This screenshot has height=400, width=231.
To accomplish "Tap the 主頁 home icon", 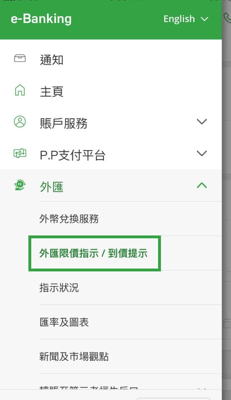I will tap(20, 90).
